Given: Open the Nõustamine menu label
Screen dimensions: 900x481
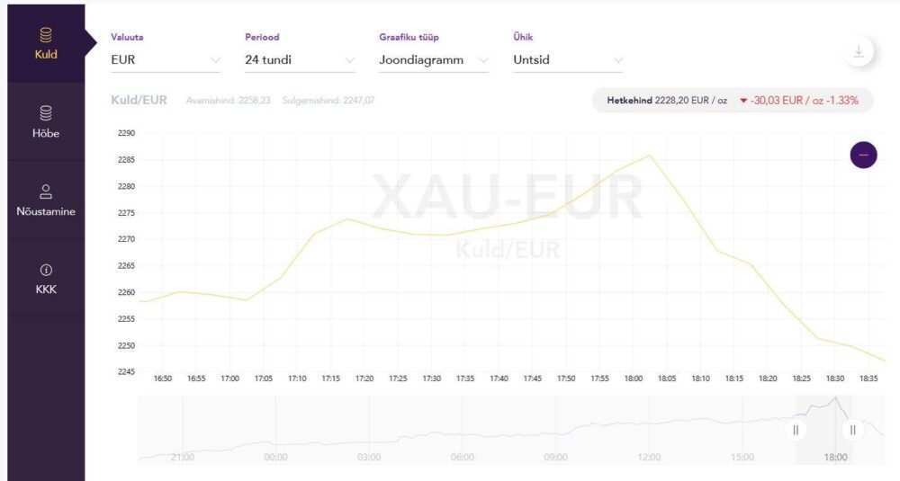Looking at the screenshot, I should click(46, 212).
